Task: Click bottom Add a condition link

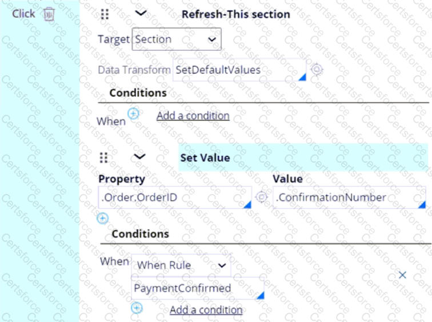Action: click(x=206, y=310)
